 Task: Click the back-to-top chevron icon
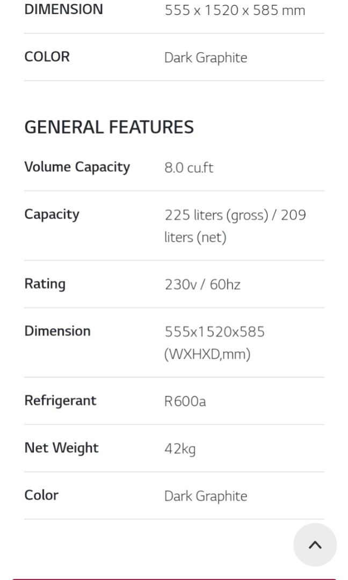(x=315, y=545)
